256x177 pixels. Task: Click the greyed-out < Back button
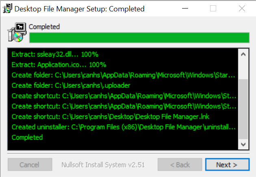pos(180,164)
